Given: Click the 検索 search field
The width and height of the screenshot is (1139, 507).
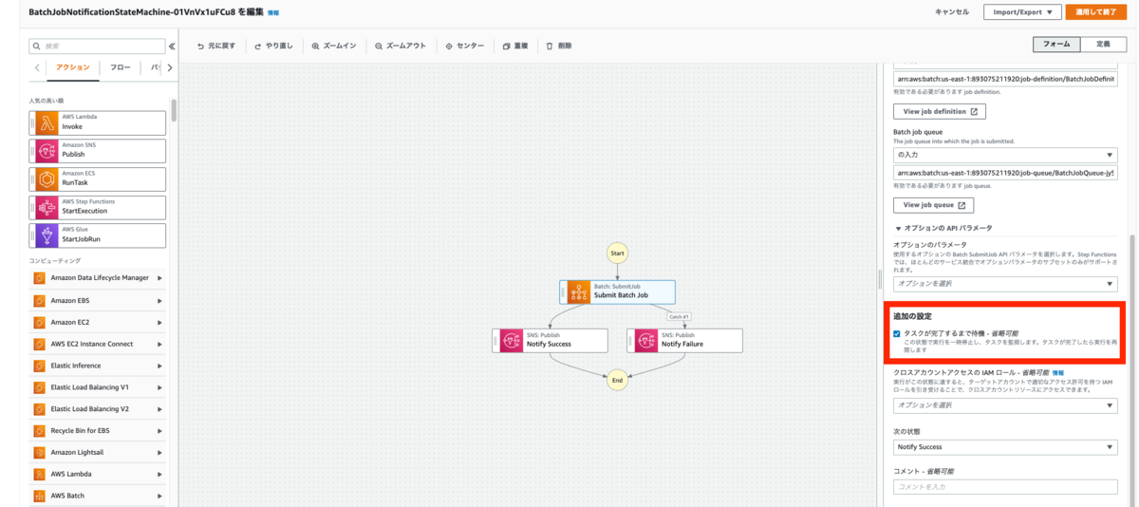Looking at the screenshot, I should point(98,46).
